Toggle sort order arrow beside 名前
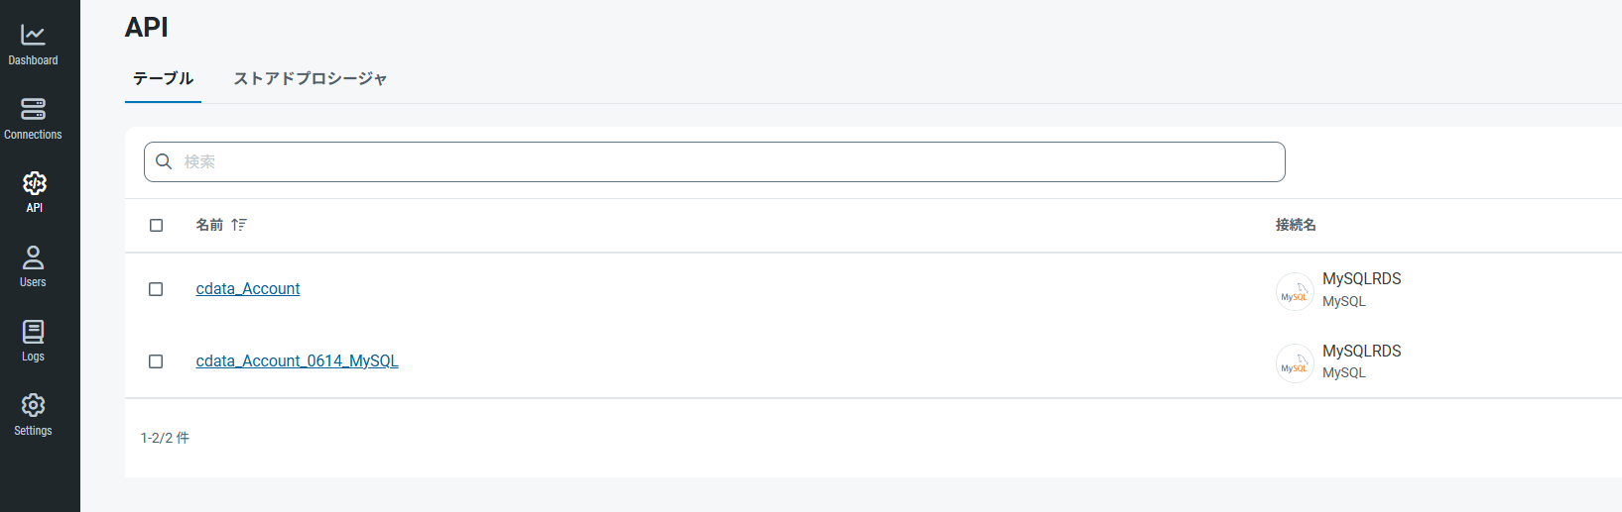1622x512 pixels. (x=239, y=225)
